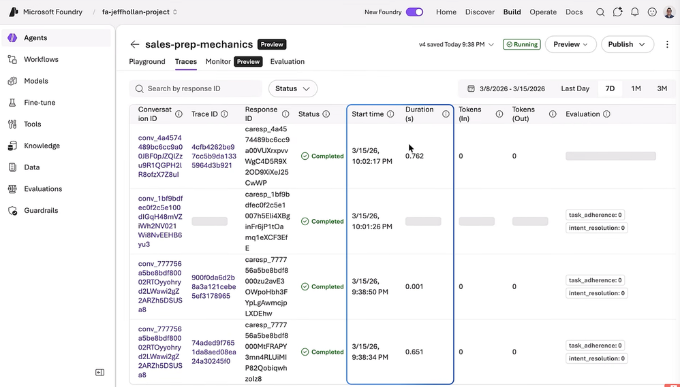Open the Evaluation tab
This screenshot has height=387, width=680.
pyautogui.click(x=288, y=61)
